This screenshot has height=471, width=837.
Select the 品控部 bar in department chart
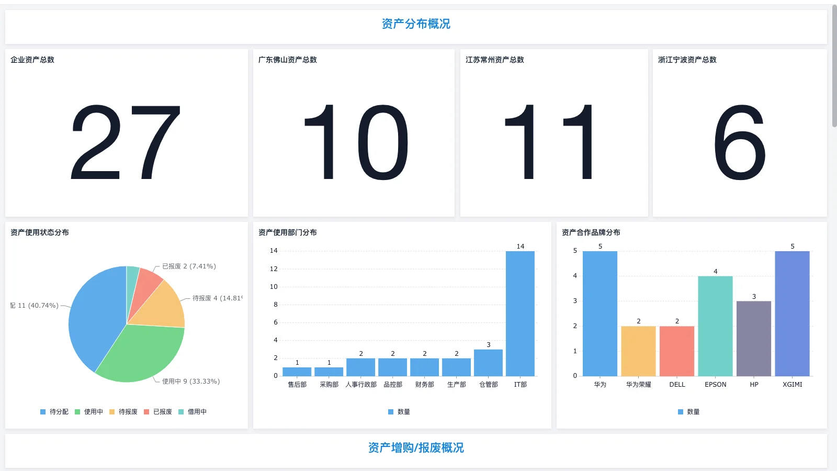click(392, 367)
